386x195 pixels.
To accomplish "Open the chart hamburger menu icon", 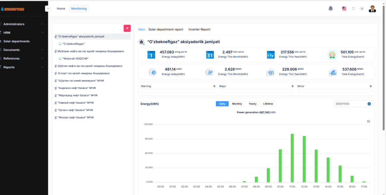I will pyautogui.click(x=369, y=121).
